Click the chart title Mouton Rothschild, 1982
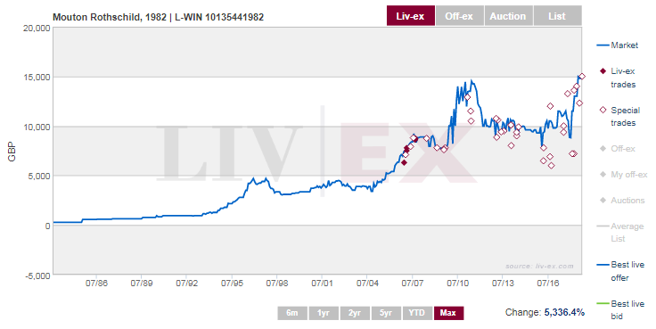The image size is (656, 329). click(x=158, y=17)
